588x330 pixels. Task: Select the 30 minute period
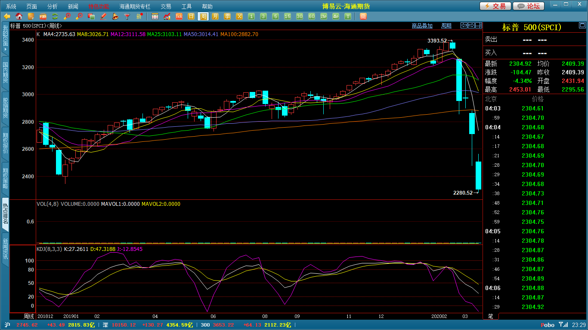(x=300, y=16)
